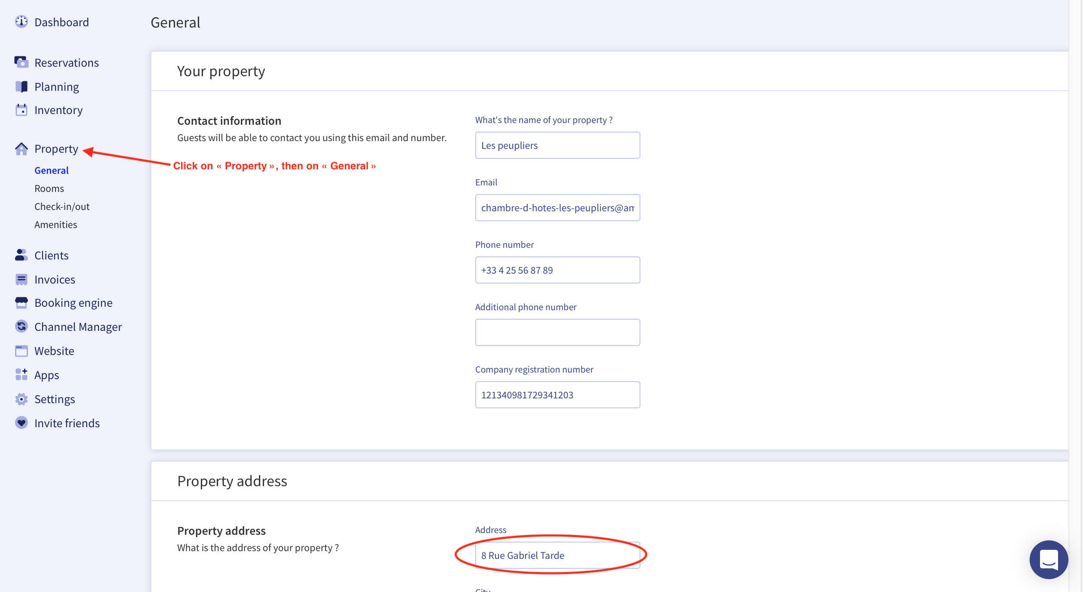Open the Apps page
The height and width of the screenshot is (592, 1083).
[x=47, y=375]
